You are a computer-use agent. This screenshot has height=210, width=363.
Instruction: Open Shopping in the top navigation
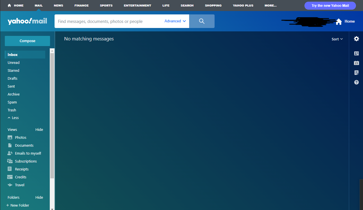(213, 5)
